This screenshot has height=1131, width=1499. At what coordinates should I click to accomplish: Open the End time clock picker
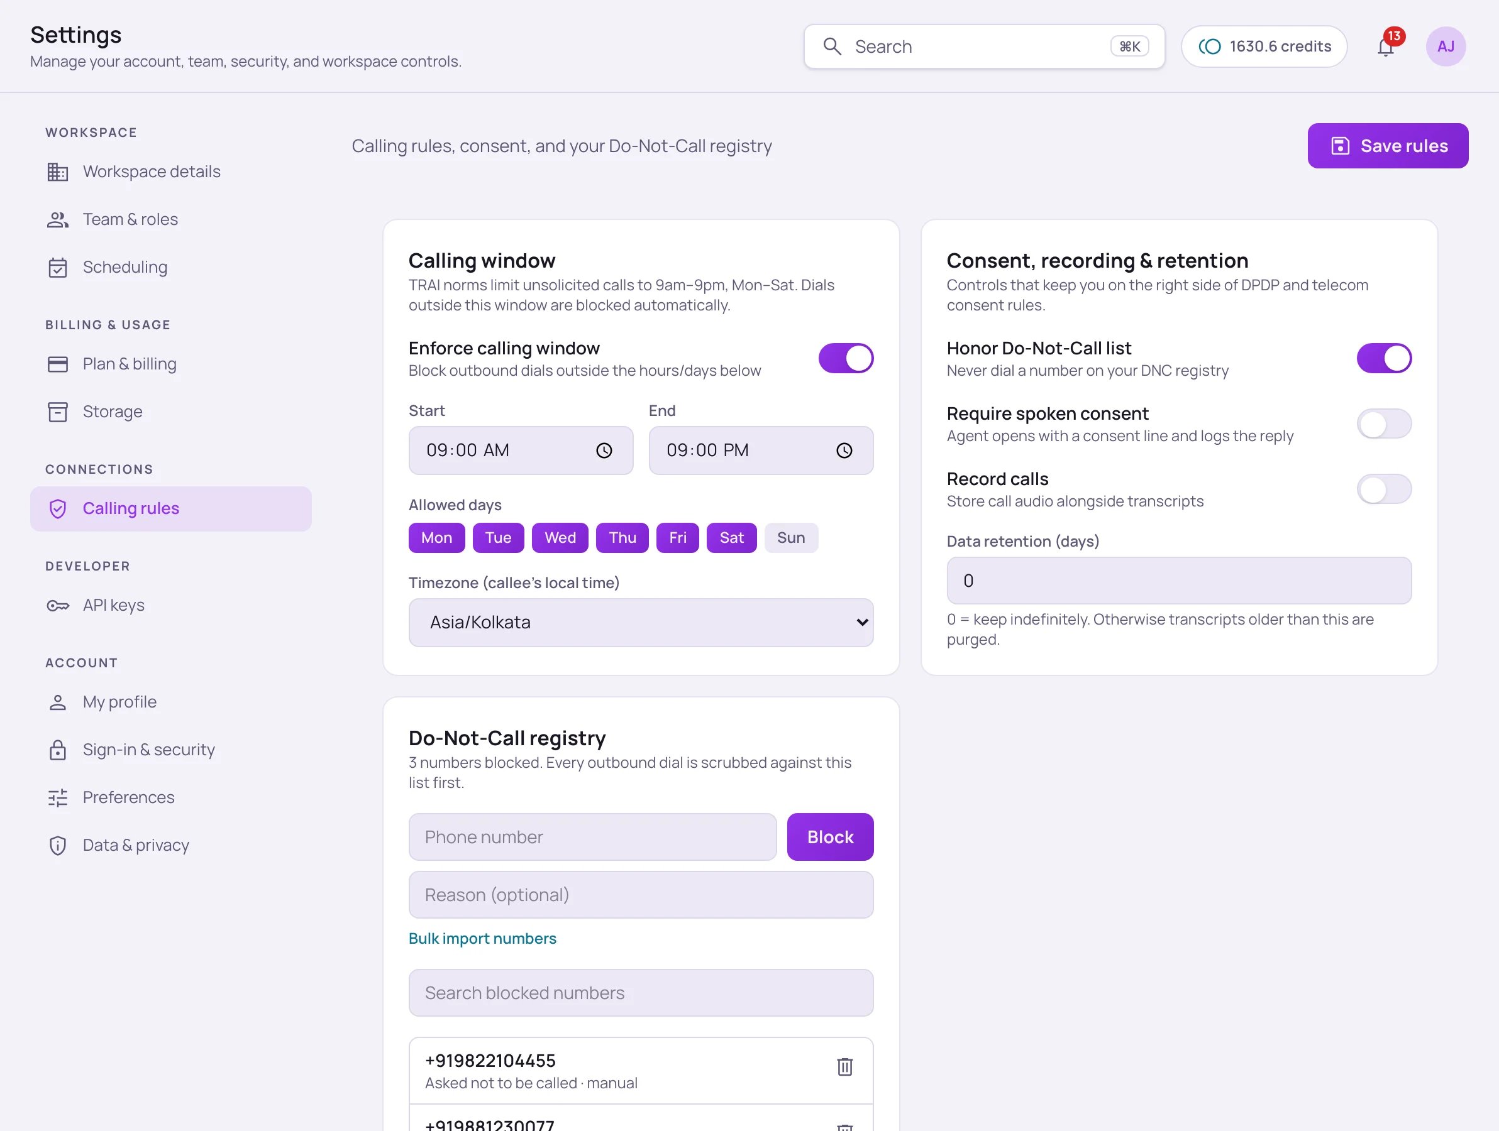(844, 451)
